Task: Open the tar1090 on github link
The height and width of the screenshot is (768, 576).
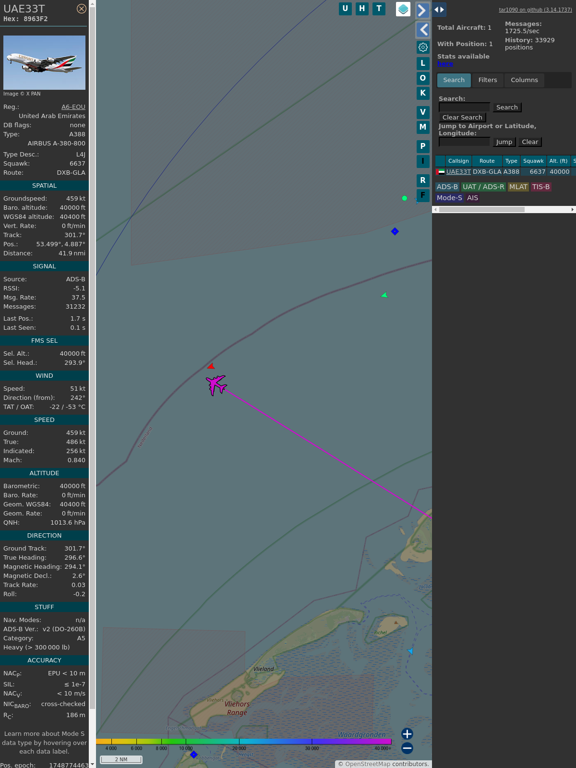Action: pos(535,10)
